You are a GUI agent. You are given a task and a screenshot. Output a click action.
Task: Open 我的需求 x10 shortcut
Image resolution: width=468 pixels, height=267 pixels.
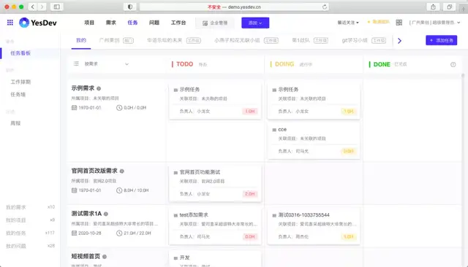coord(30,207)
